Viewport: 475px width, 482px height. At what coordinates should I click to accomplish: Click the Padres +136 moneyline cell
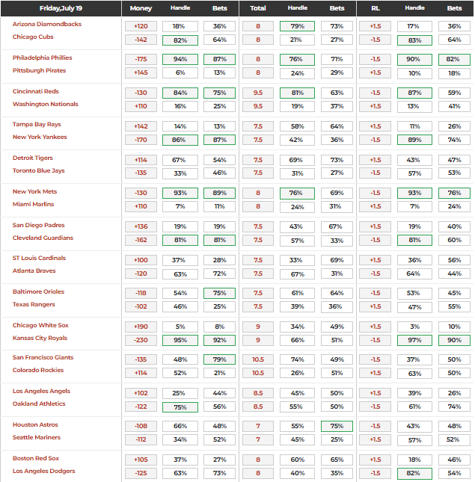141,226
